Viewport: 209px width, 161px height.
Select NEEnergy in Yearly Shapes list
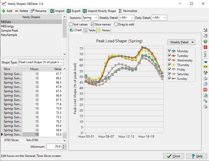[31, 26]
